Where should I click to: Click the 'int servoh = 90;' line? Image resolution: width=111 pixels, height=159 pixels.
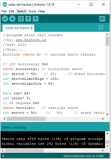[x=54, y=74]
